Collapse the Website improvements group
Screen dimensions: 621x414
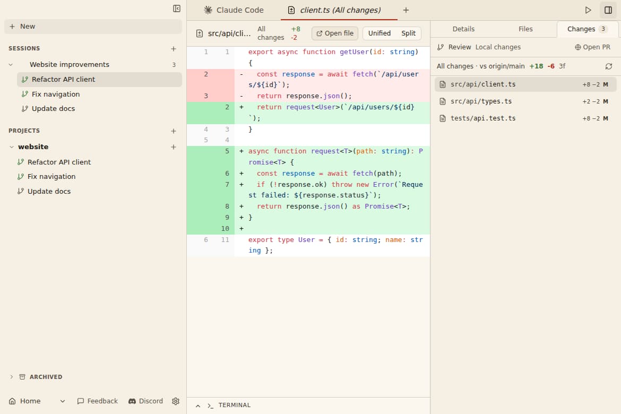tap(11, 65)
